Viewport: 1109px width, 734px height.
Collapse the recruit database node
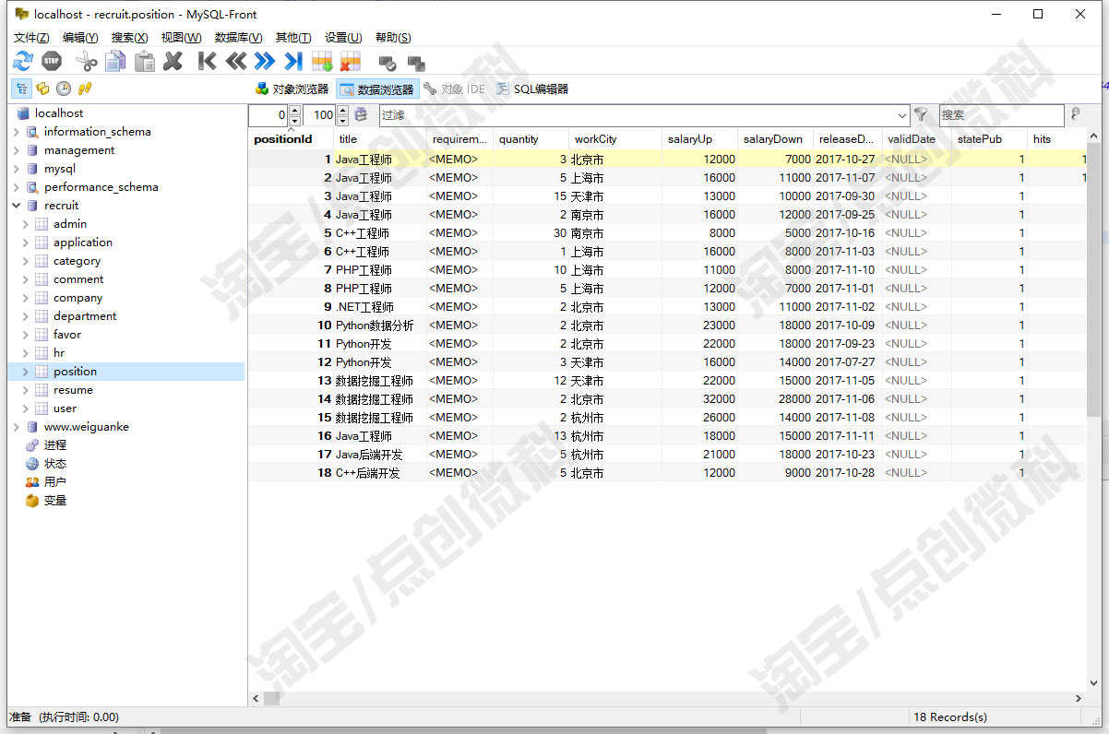click(17, 206)
